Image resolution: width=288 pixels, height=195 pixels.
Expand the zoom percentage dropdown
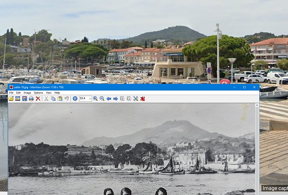pos(90,99)
